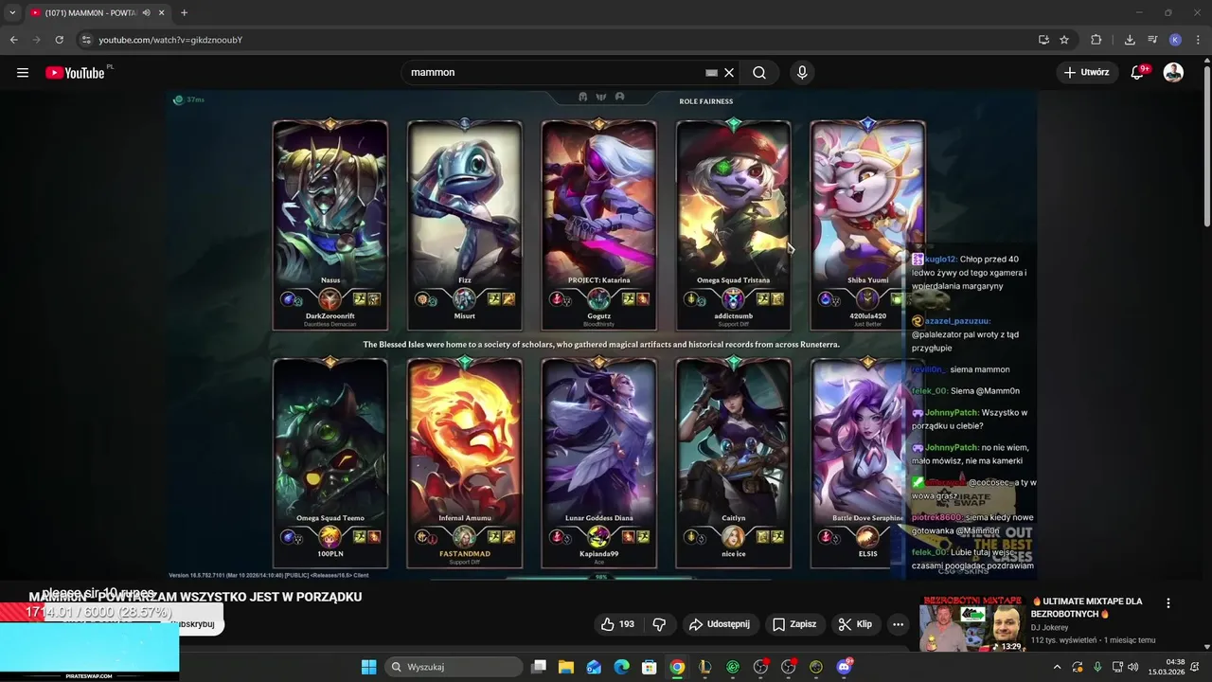The height and width of the screenshot is (682, 1212).
Task: Like the video (193 likes)
Action: coord(617,624)
